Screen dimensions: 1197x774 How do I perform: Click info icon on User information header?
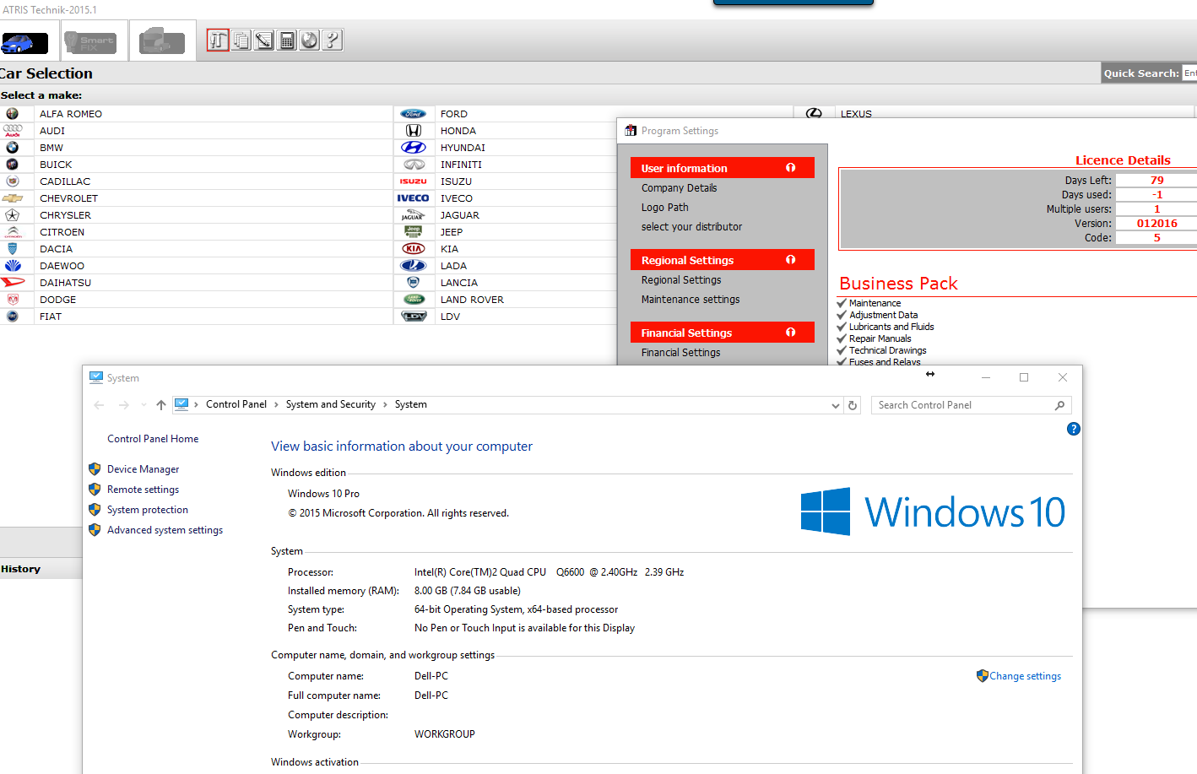pyautogui.click(x=791, y=168)
